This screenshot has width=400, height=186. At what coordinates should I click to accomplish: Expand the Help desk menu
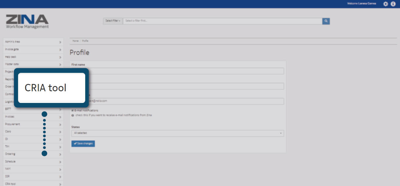coord(33,57)
